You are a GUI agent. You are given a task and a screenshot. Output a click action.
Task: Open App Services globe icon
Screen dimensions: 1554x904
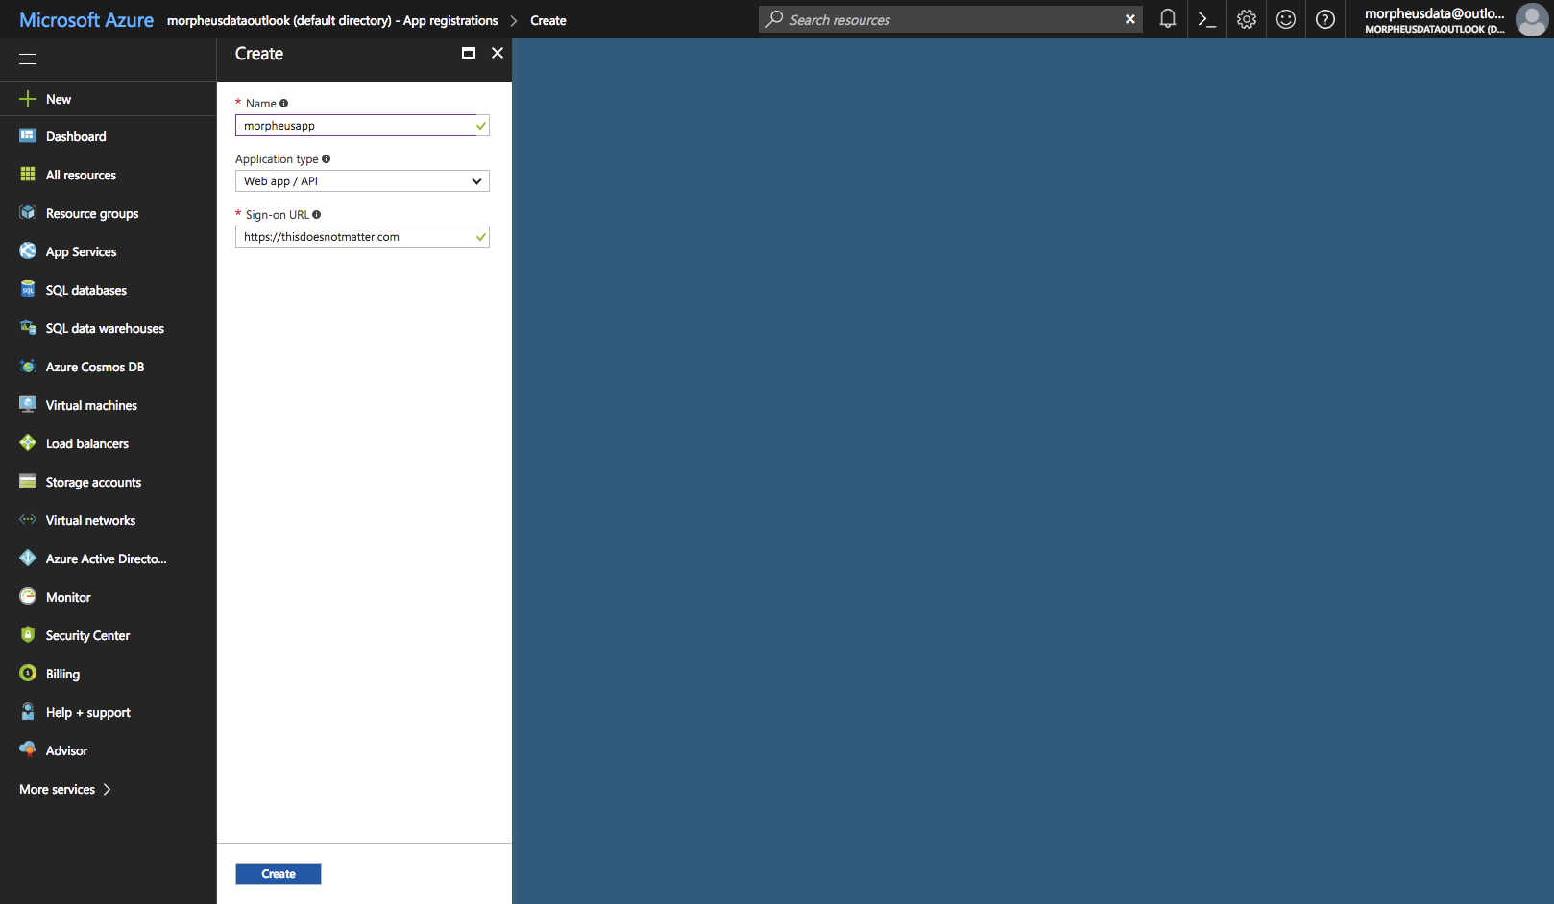point(28,251)
